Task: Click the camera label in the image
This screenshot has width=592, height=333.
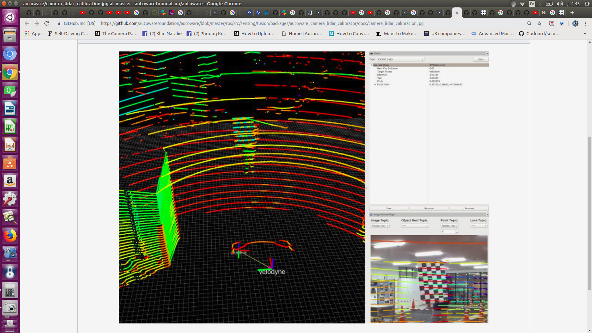Action: [x=238, y=253]
